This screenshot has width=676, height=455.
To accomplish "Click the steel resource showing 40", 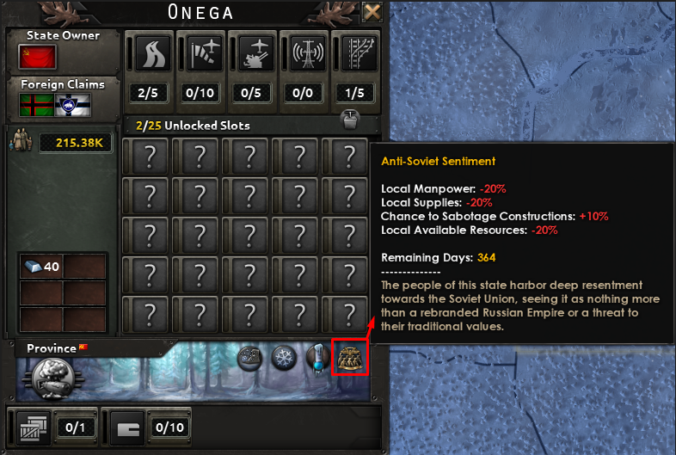I will point(42,267).
